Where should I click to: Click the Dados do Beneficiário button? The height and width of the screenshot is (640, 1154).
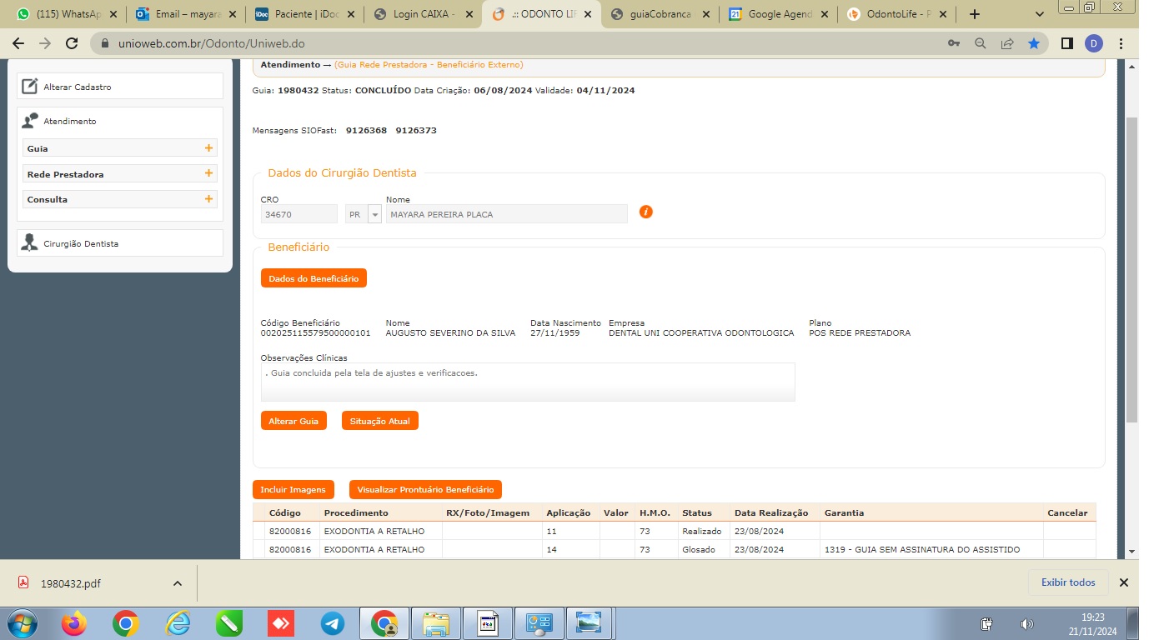pyautogui.click(x=314, y=278)
